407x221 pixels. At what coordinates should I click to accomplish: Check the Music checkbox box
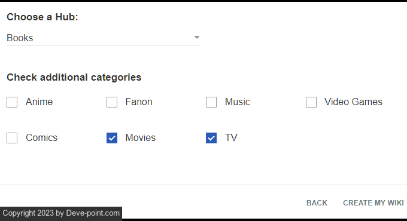point(211,102)
